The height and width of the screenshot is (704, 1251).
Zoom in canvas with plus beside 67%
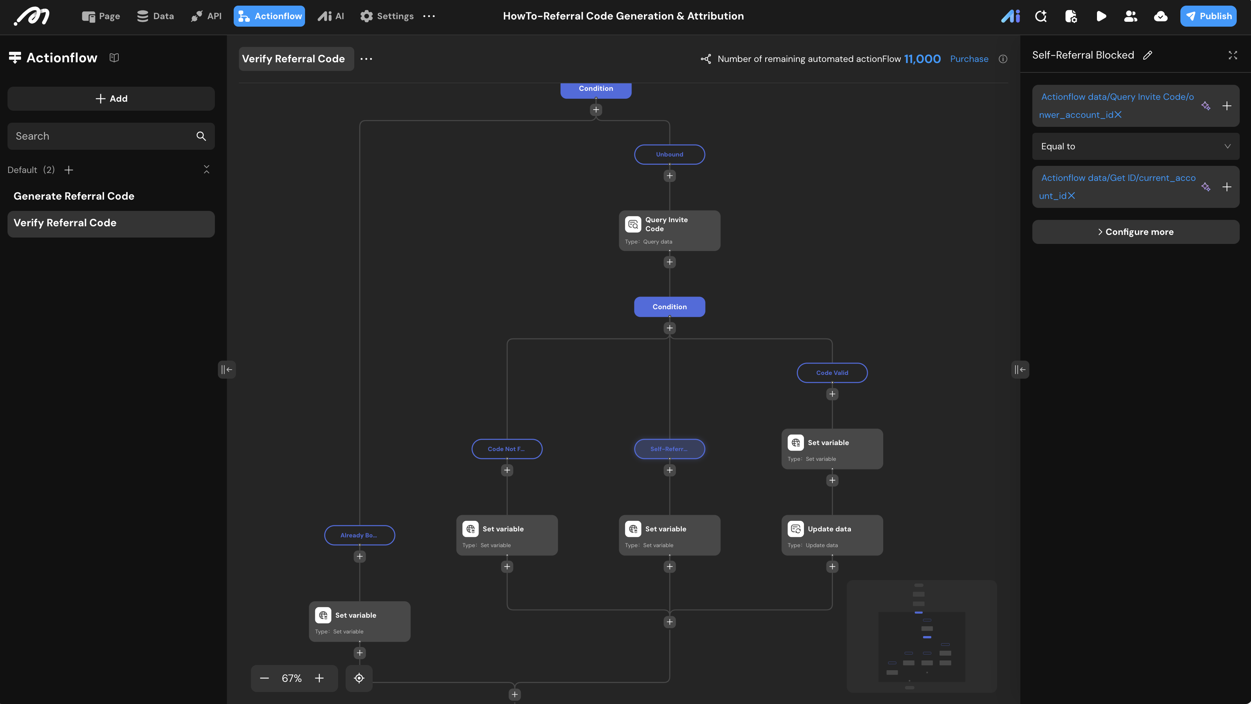point(319,678)
